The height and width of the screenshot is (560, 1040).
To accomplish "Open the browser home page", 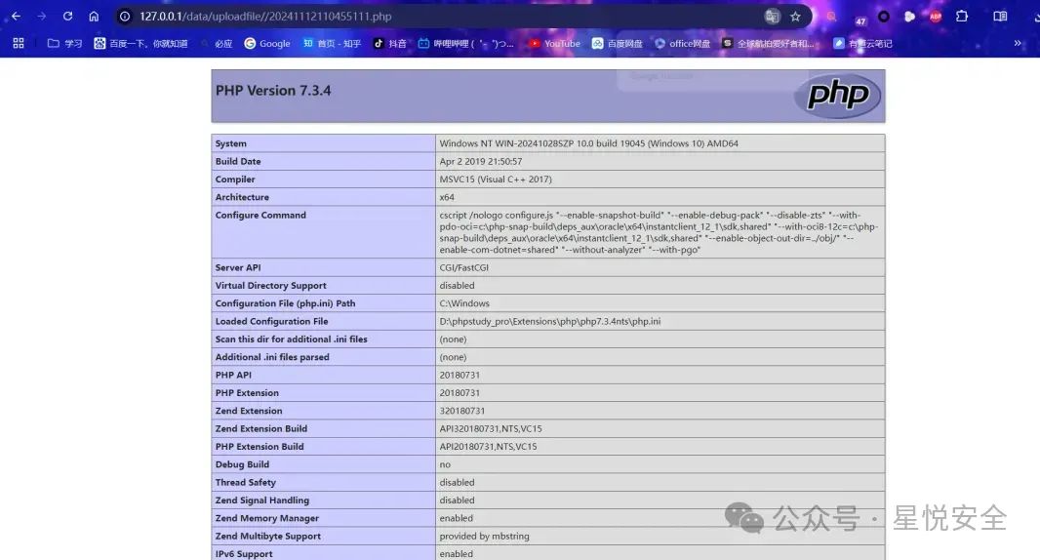I will point(94,16).
